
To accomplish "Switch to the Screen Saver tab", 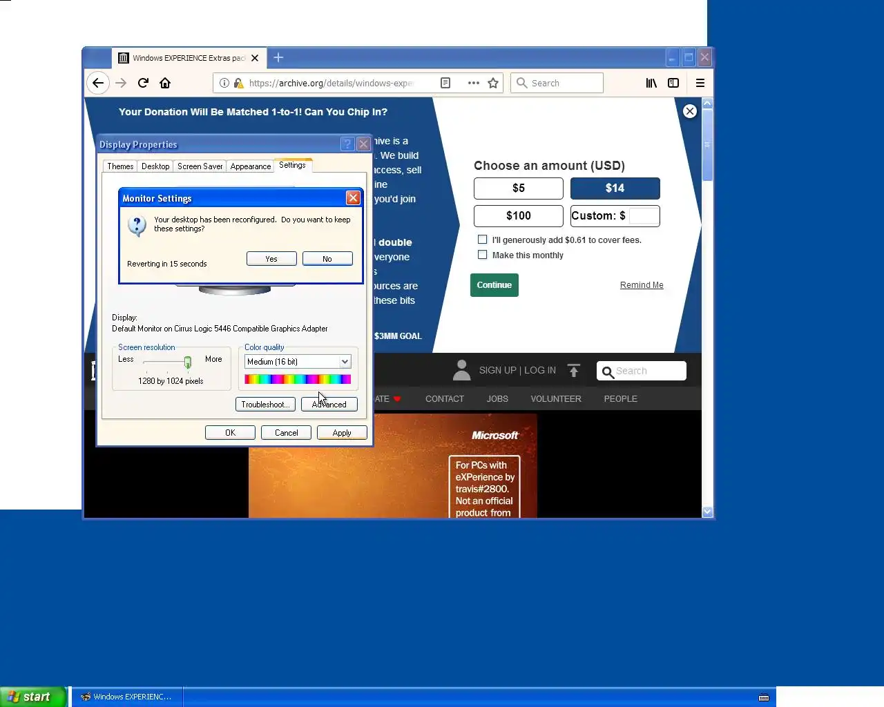I will point(200,166).
